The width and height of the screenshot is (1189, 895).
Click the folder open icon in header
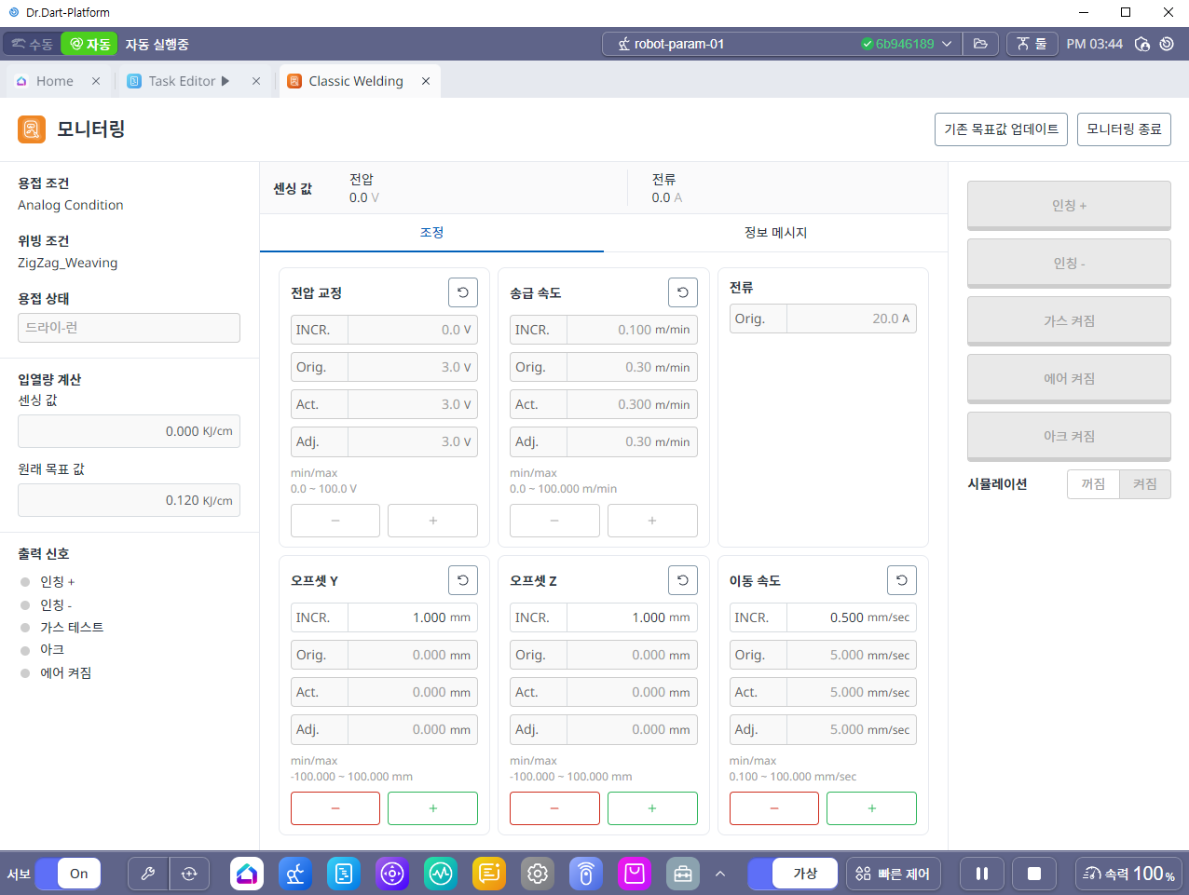pos(980,44)
